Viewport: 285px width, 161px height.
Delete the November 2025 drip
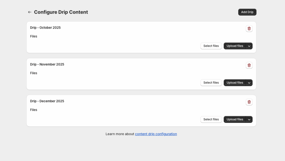[249, 65]
